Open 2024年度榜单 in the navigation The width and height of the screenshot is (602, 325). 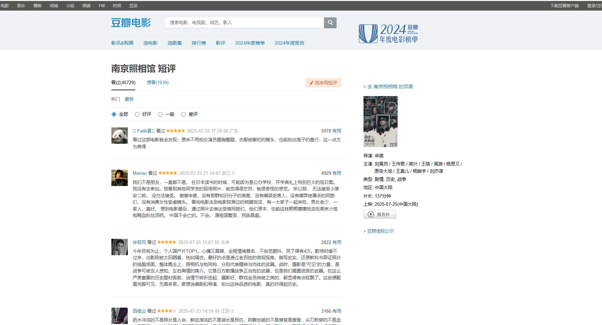point(250,43)
